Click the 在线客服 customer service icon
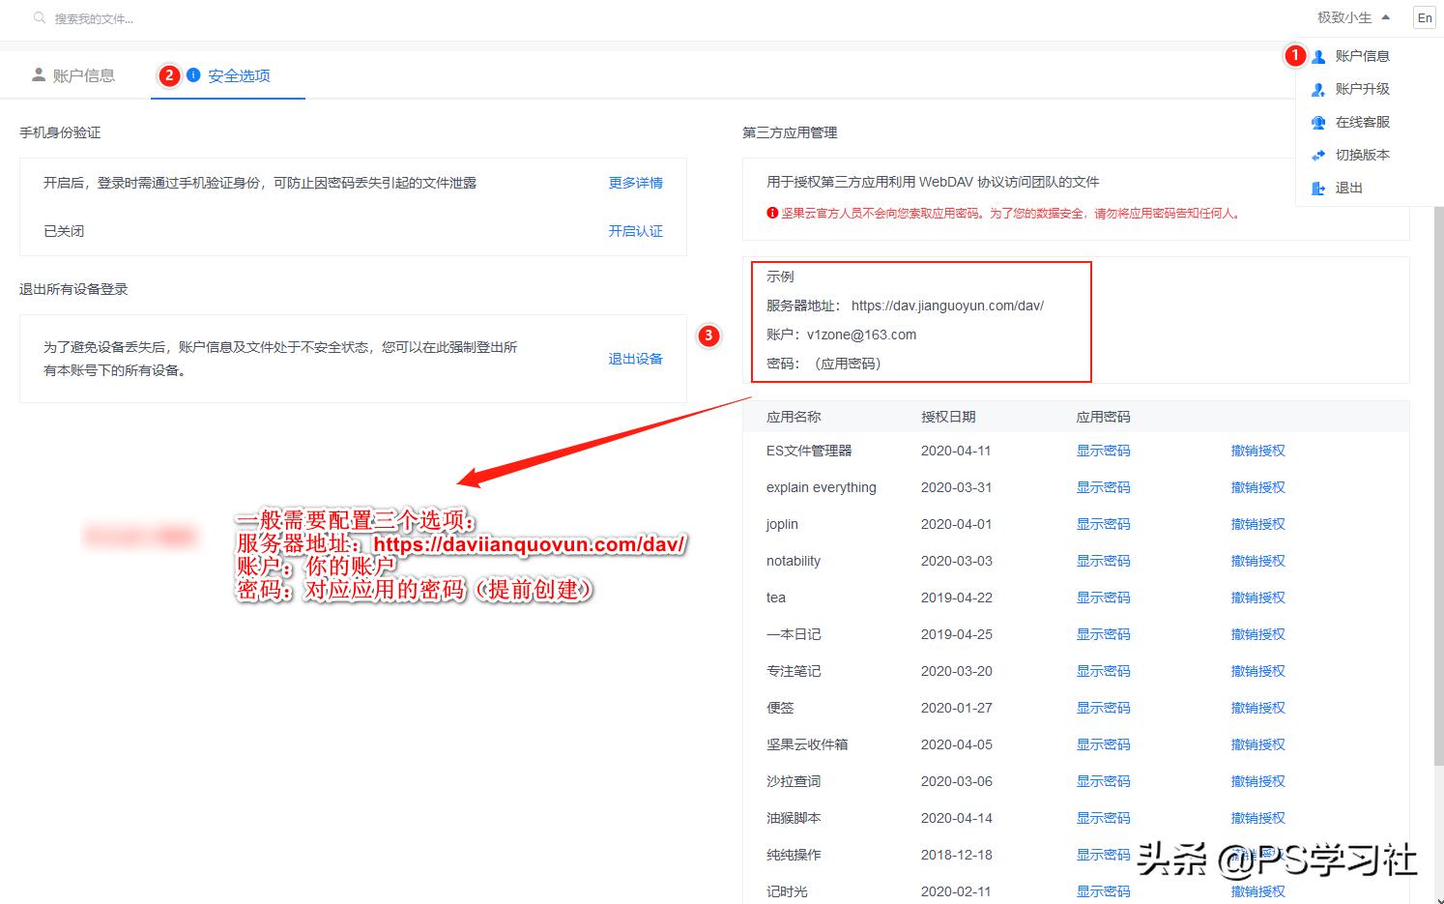 click(x=1318, y=122)
